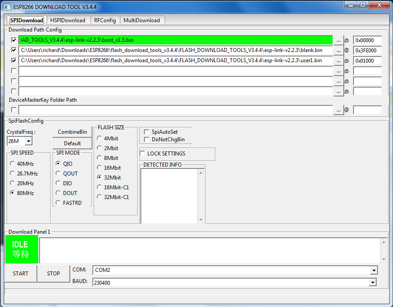Click the START download button
The width and height of the screenshot is (393, 307).
point(20,274)
